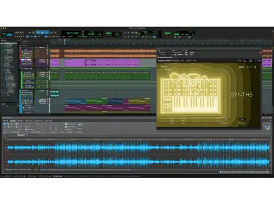
Task: Open Kontakt Player VIEW menu
Action: [x=195, y=61]
